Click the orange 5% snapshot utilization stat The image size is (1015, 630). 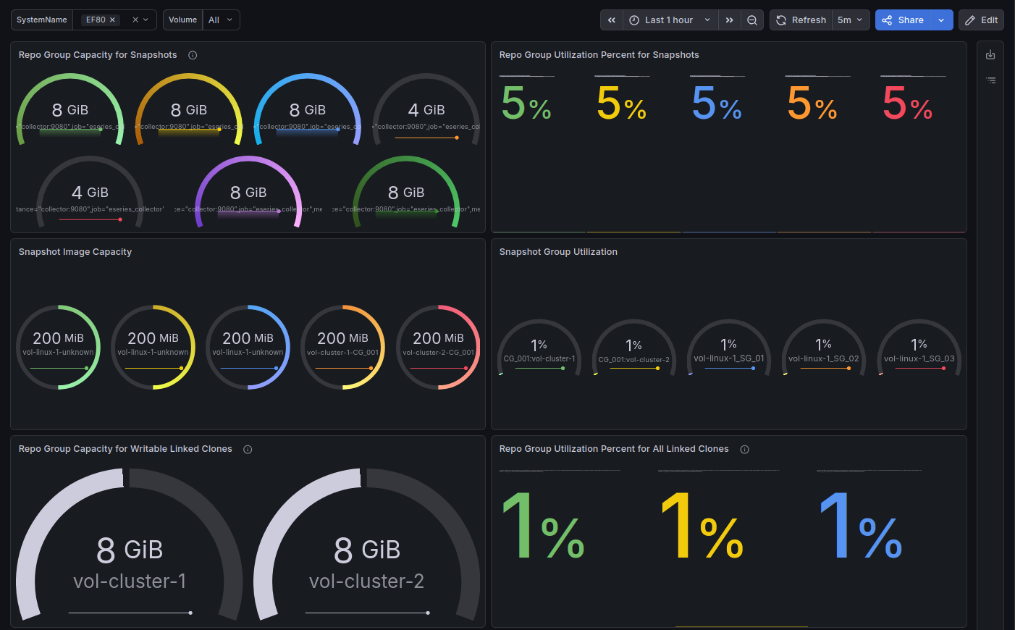812,104
